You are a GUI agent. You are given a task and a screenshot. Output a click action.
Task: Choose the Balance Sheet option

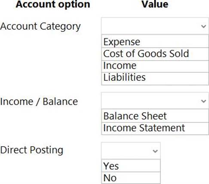click(x=155, y=116)
